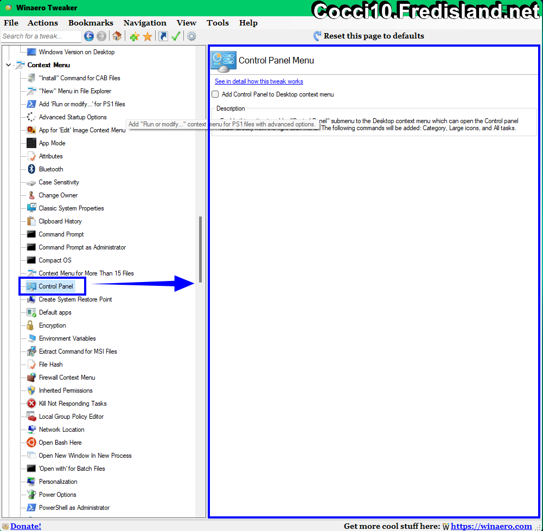Click the PowerShell as Administrator icon
The image size is (543, 531).
pos(31,508)
